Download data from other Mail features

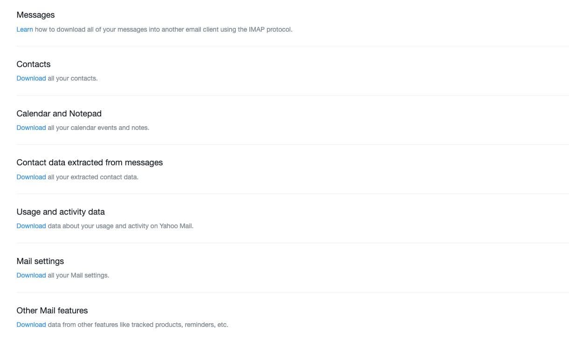click(31, 325)
